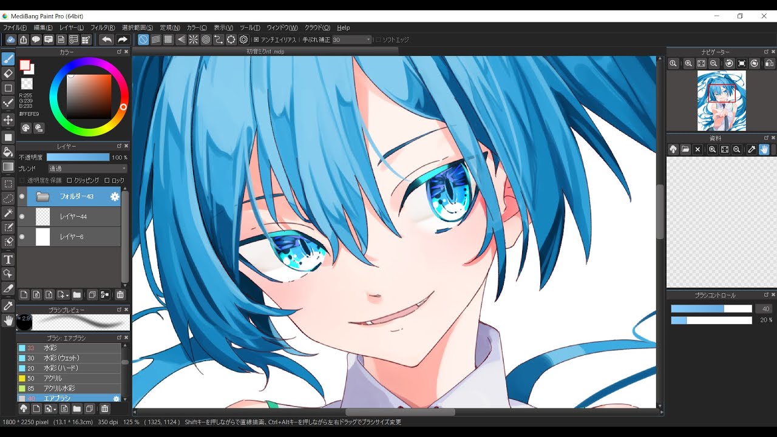Select the rectangular Select tool

tap(8, 183)
